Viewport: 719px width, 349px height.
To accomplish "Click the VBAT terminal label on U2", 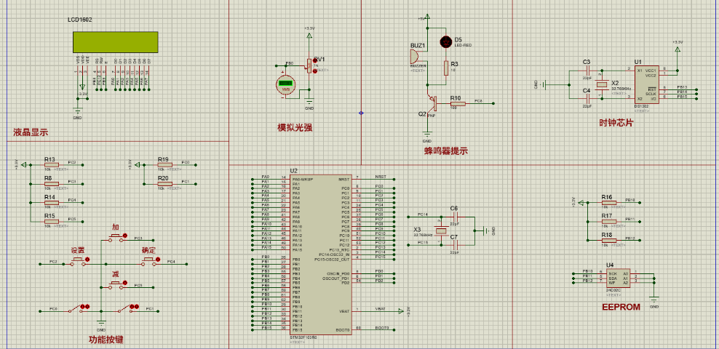I will pyautogui.click(x=380, y=309).
